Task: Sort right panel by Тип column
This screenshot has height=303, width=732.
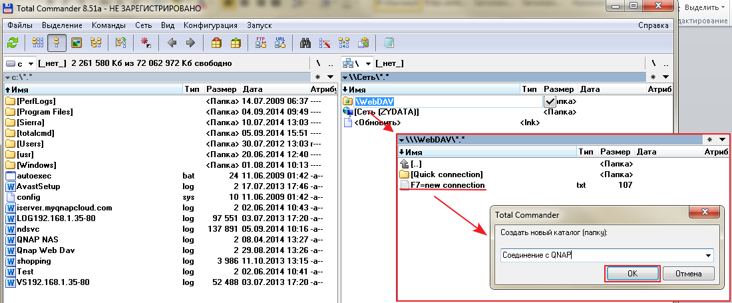Action: click(x=531, y=89)
